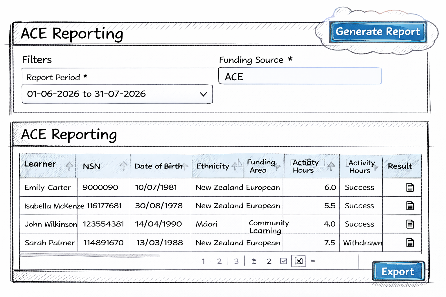The width and height of the screenshot is (446, 297).
Task: Sort by NSN column arrow
Action: [123, 166]
